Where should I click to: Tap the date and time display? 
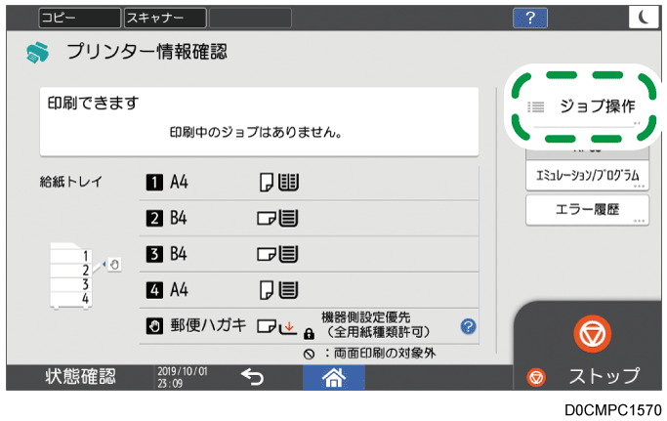coord(183,377)
